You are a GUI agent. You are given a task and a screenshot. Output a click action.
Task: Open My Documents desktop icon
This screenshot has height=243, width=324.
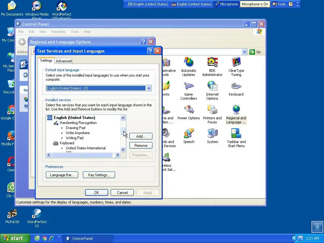click(12, 8)
